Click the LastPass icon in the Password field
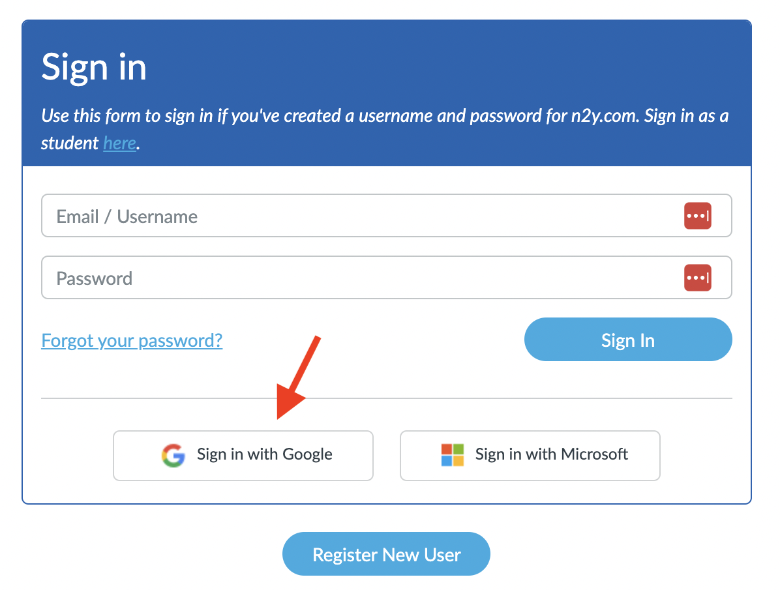Image resolution: width=780 pixels, height=590 pixels. (698, 277)
